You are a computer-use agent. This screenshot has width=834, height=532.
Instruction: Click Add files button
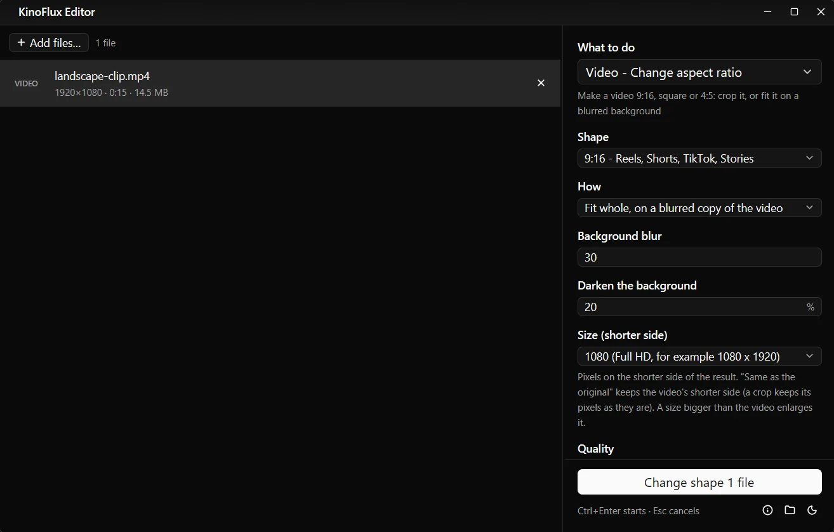pos(49,43)
